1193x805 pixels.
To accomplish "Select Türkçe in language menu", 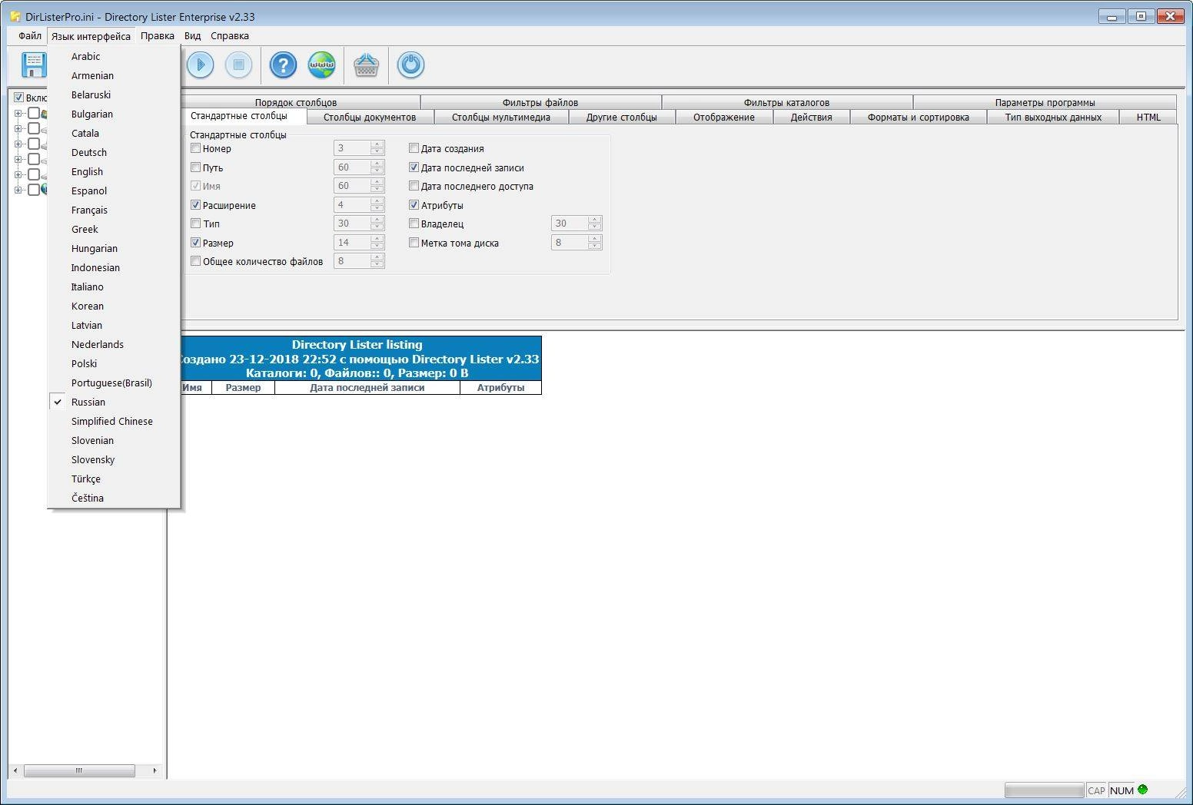I will click(114, 479).
